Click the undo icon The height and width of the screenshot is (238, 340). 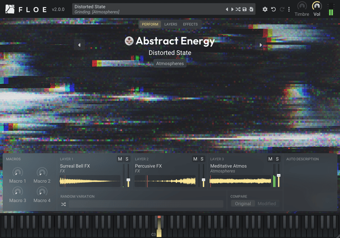pos(273,9)
